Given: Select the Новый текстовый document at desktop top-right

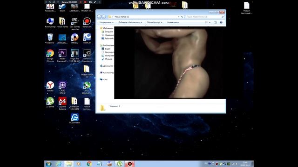Looking at the screenshot, I should pyautogui.click(x=246, y=8).
